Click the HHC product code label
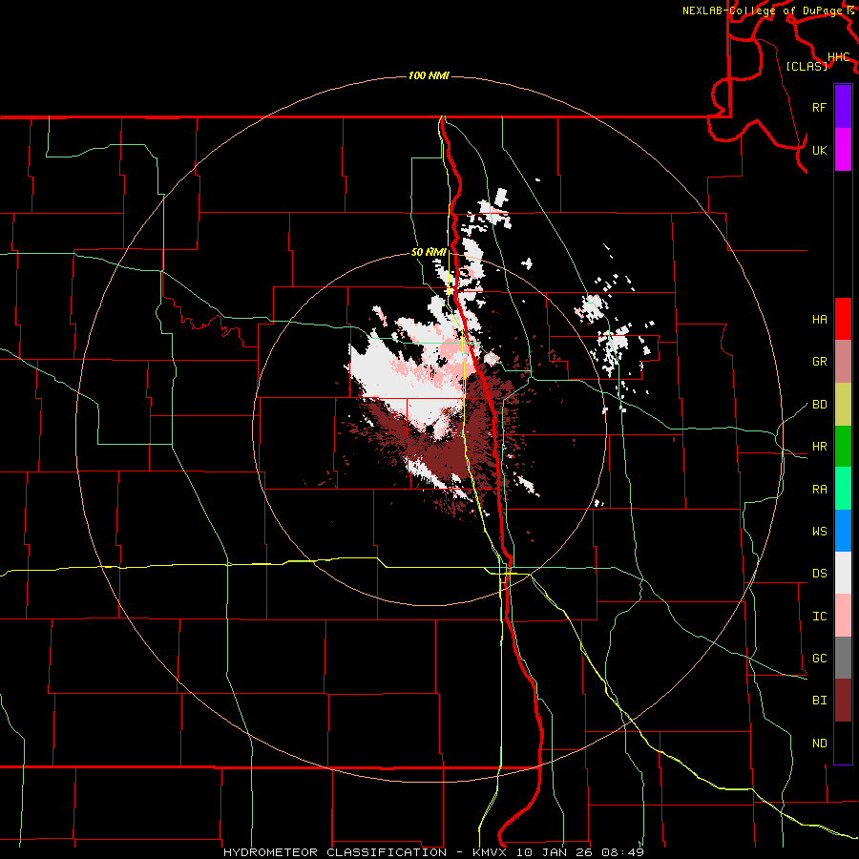 click(838, 56)
